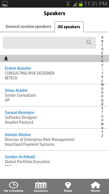Tap the battery status icon
Viewport: 109px width, 194px height.
click(x=81, y=4)
